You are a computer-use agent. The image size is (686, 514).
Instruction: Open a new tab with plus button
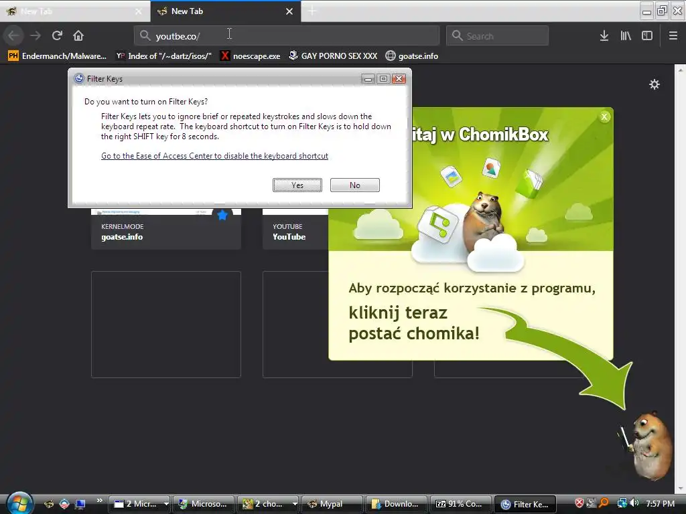312,11
